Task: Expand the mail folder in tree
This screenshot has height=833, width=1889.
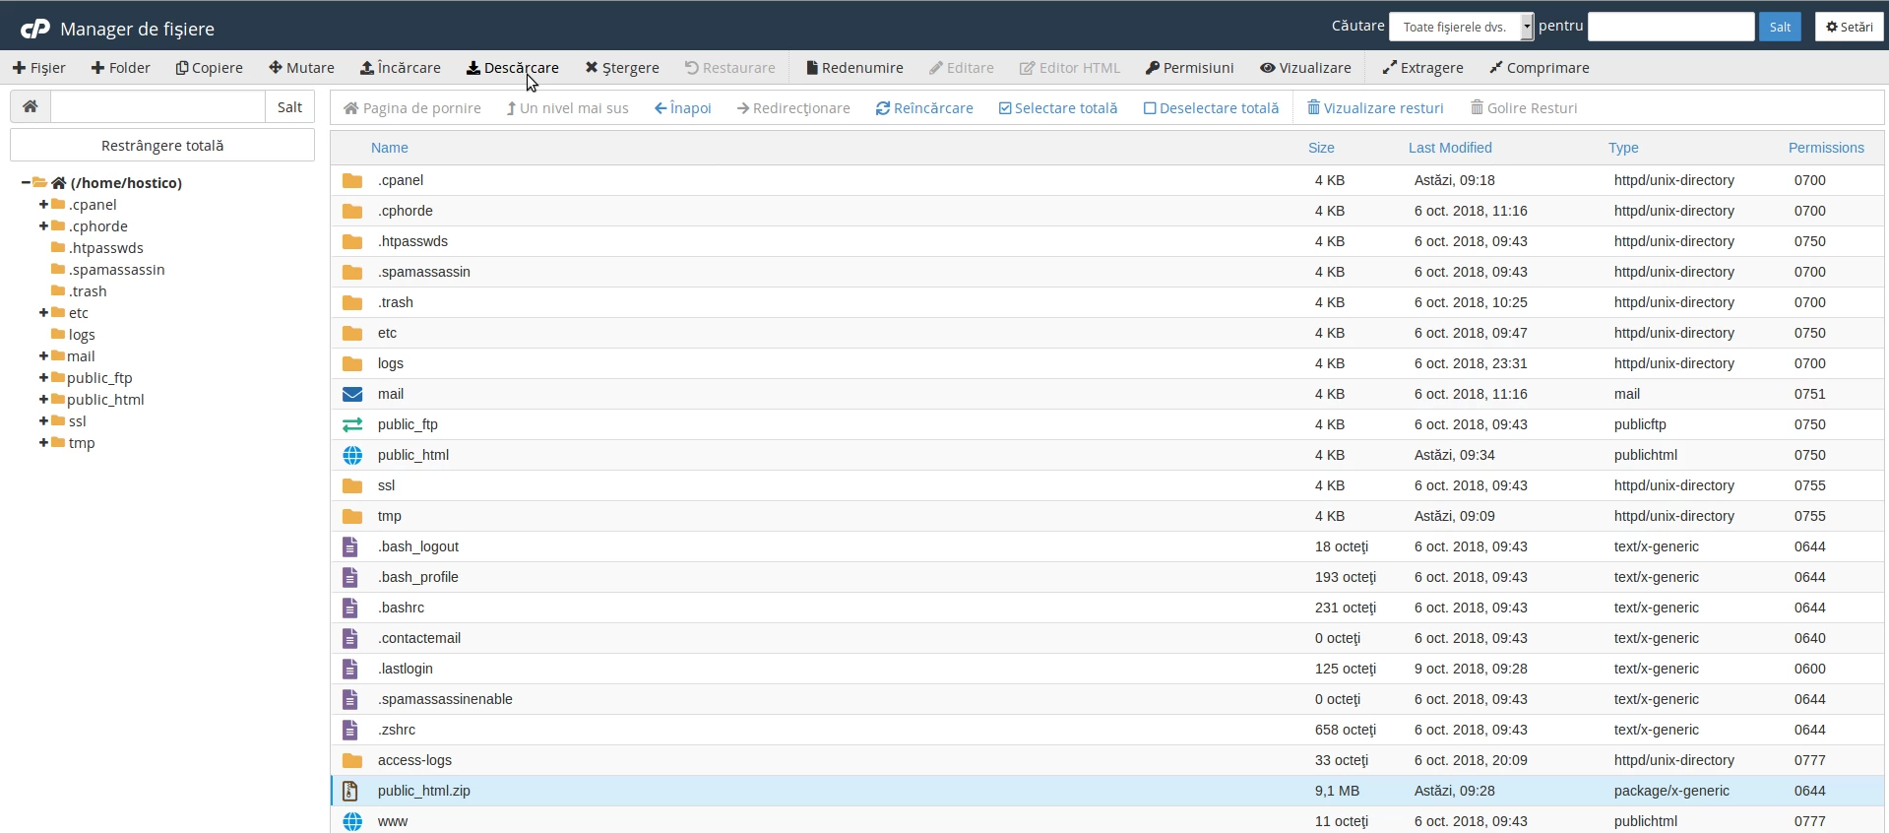Action: [x=43, y=356]
